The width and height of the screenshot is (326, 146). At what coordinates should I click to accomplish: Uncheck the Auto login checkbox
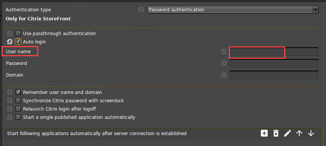click(18, 41)
